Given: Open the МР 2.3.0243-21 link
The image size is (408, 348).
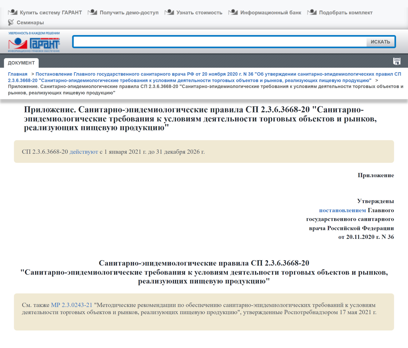Looking at the screenshot, I should [71, 305].
